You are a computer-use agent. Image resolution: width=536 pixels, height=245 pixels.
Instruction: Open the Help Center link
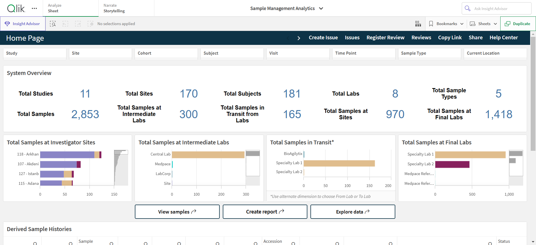(504, 38)
